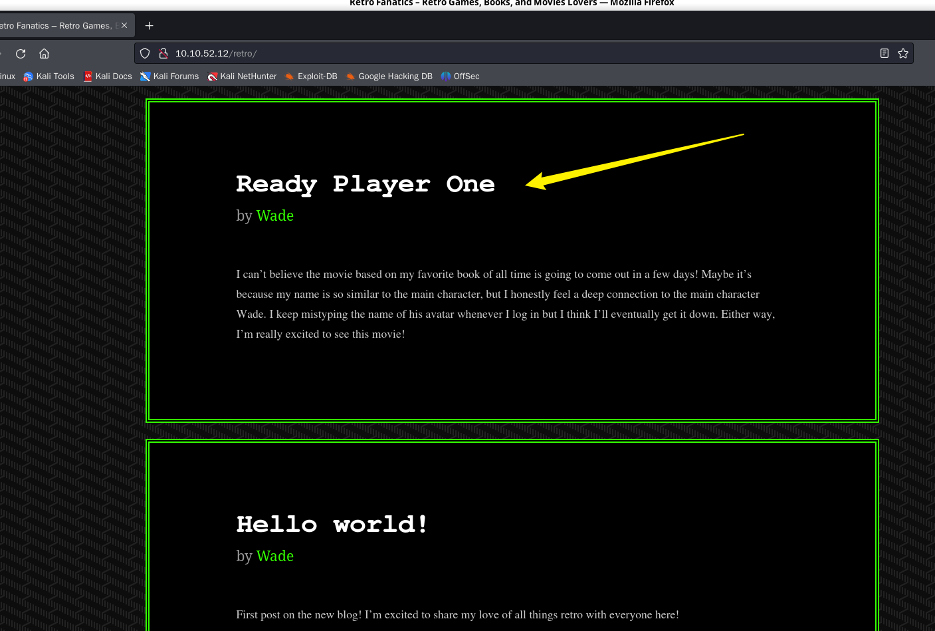This screenshot has width=935, height=631.
Task: Close the Retro Fanatics tab
Action: (x=124, y=25)
